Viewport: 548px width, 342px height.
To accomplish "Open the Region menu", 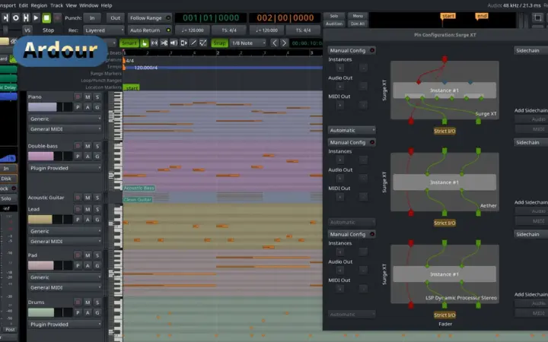I will (39, 5).
